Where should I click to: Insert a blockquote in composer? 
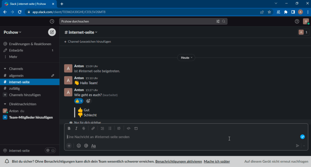click(x=119, y=128)
